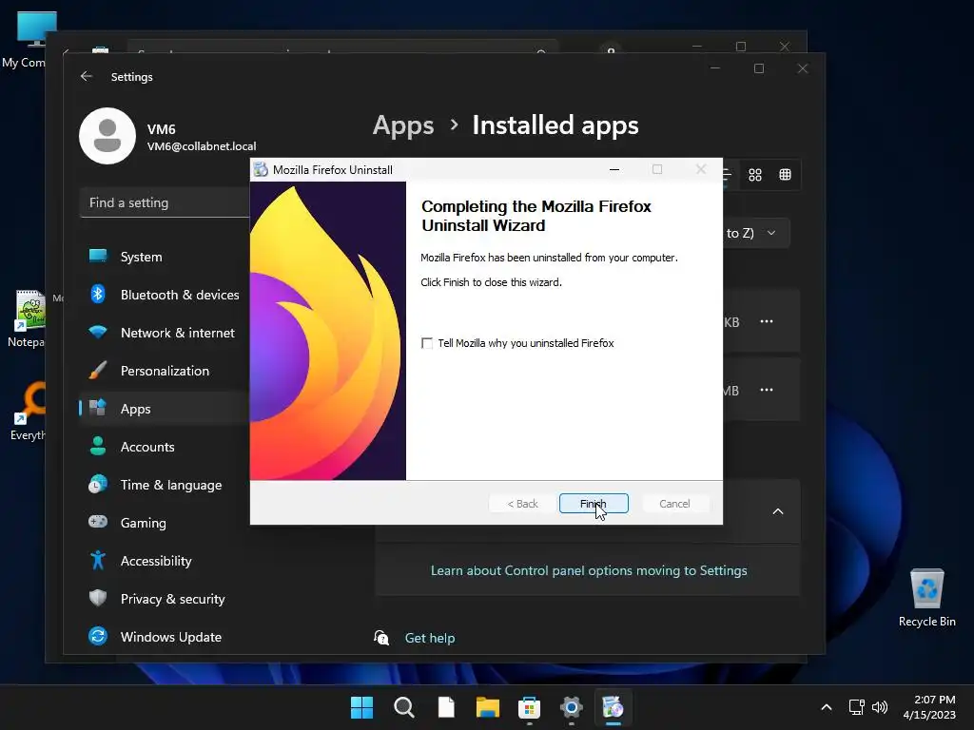Select the Everything desktop shortcut

[28, 411]
